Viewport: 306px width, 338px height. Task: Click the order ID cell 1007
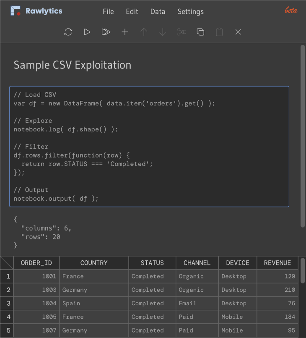point(36,330)
